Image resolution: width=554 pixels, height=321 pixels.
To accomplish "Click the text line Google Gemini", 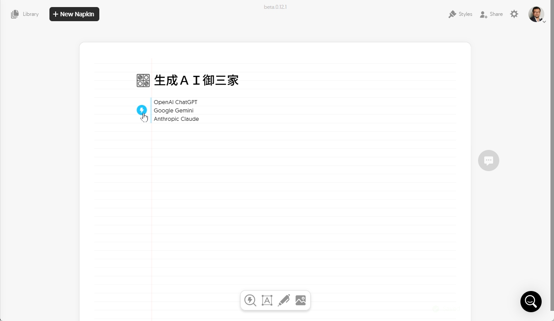I will click(x=173, y=110).
